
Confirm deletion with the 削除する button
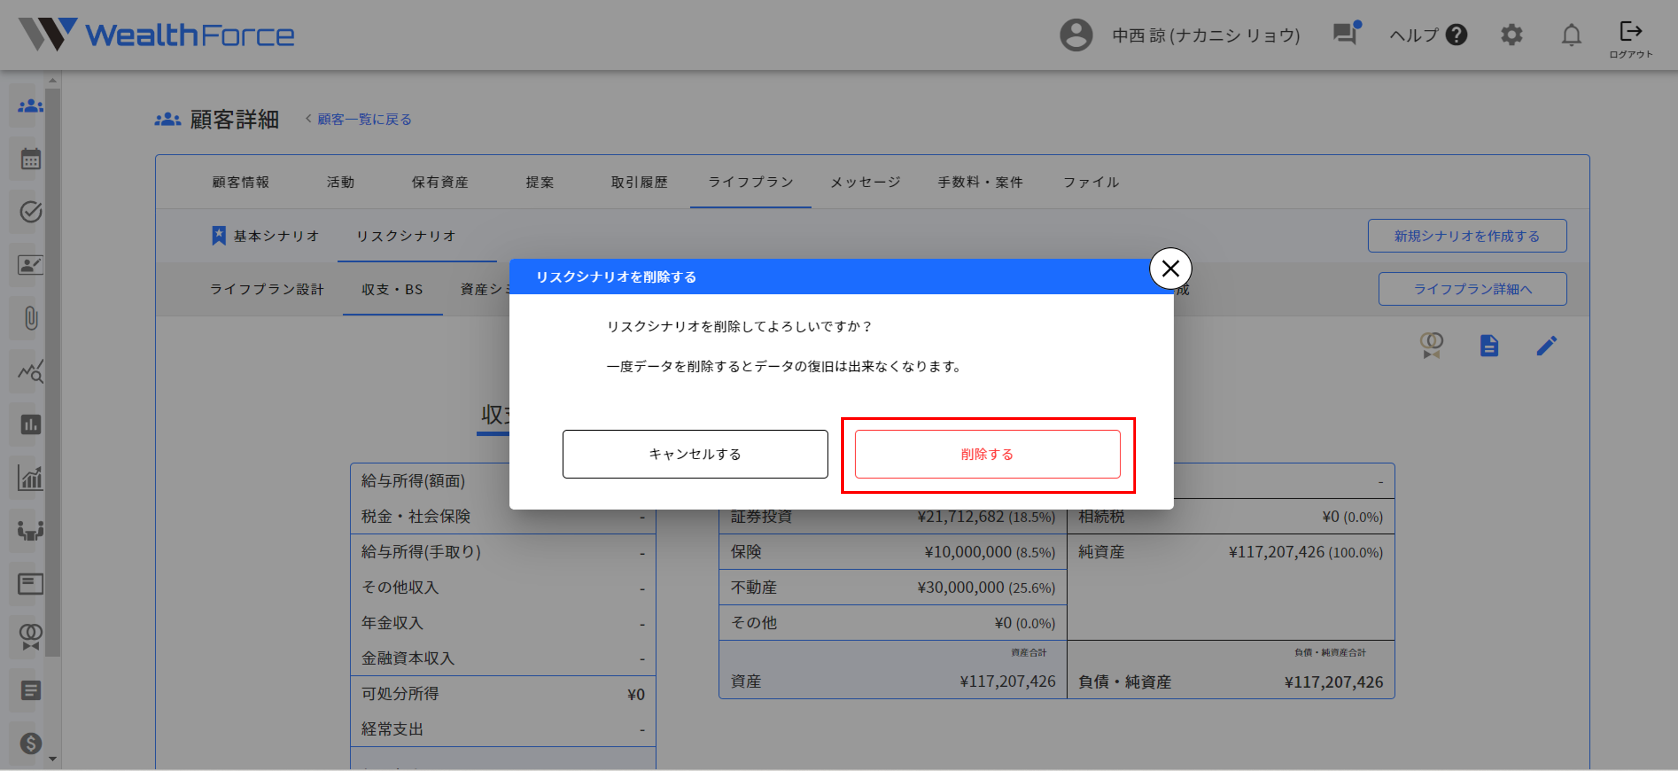click(x=985, y=454)
